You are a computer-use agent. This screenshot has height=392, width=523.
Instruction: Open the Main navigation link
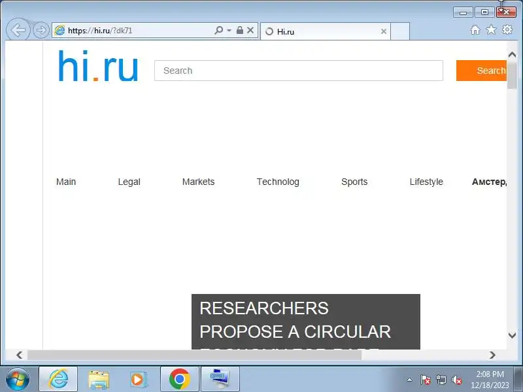point(66,182)
